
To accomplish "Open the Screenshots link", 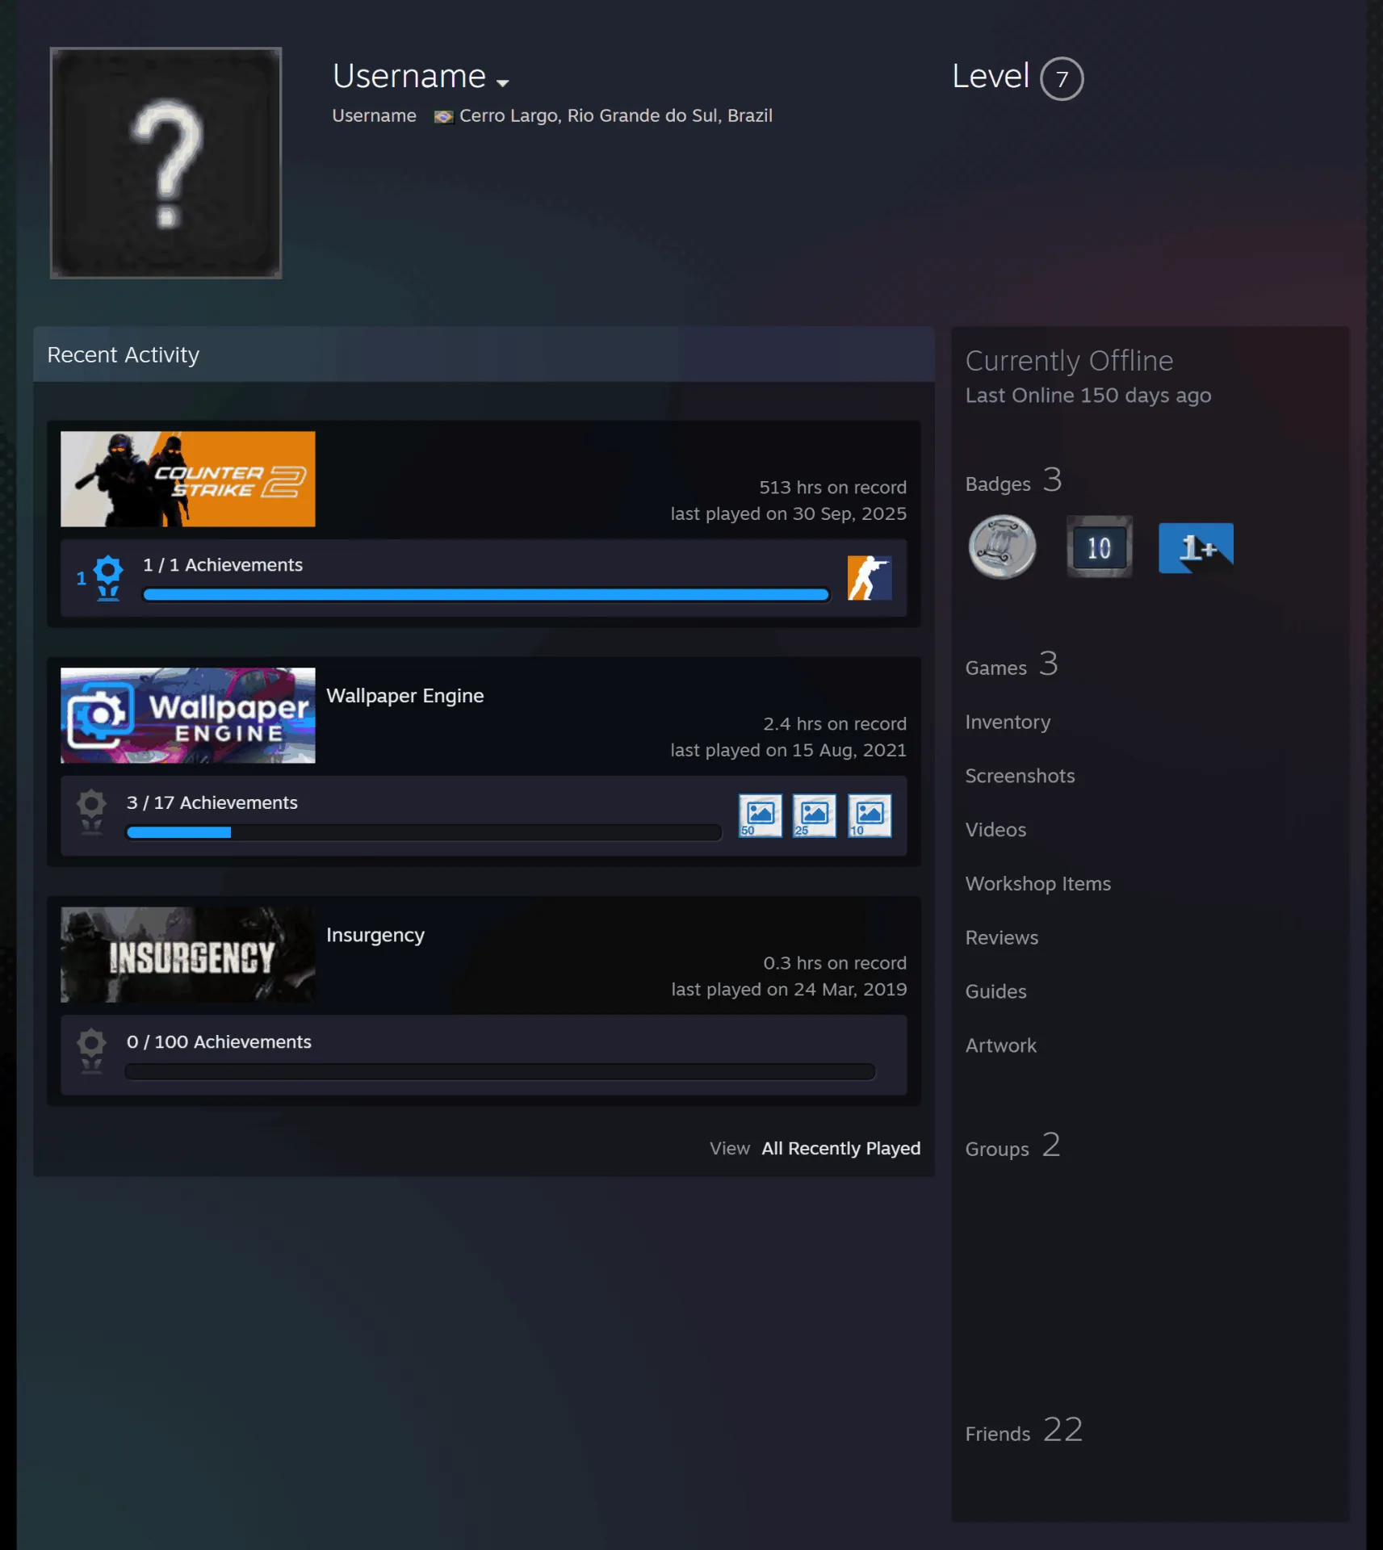I will coord(1020,776).
